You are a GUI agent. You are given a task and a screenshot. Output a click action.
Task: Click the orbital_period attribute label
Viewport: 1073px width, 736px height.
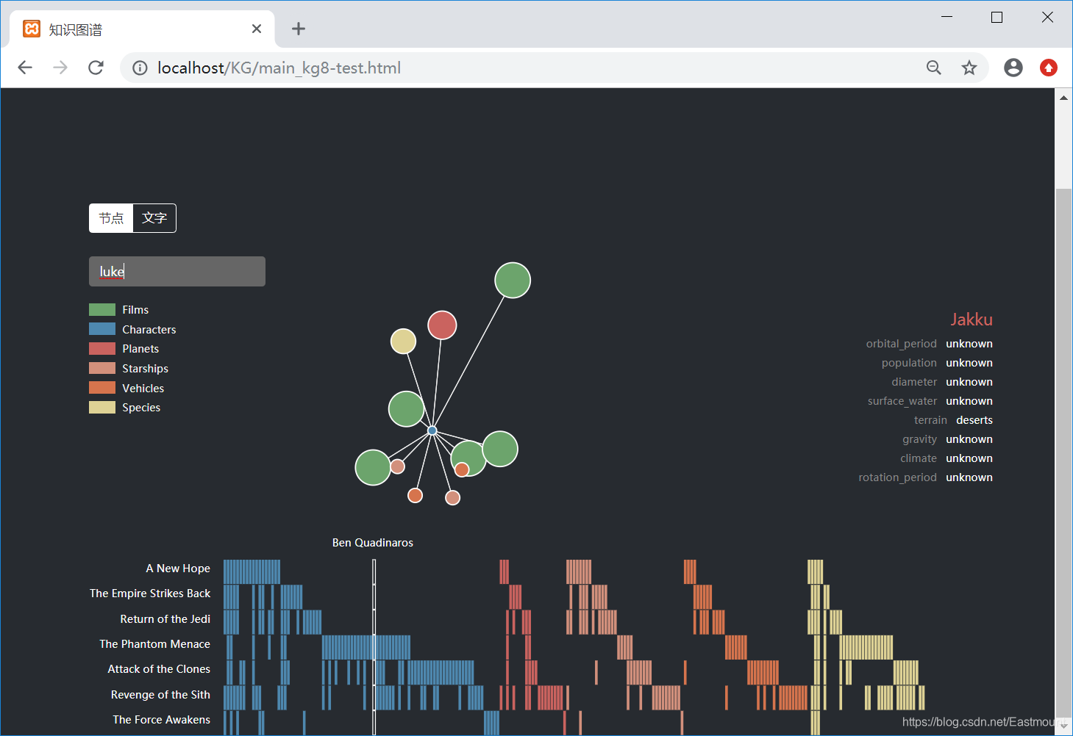[902, 344]
